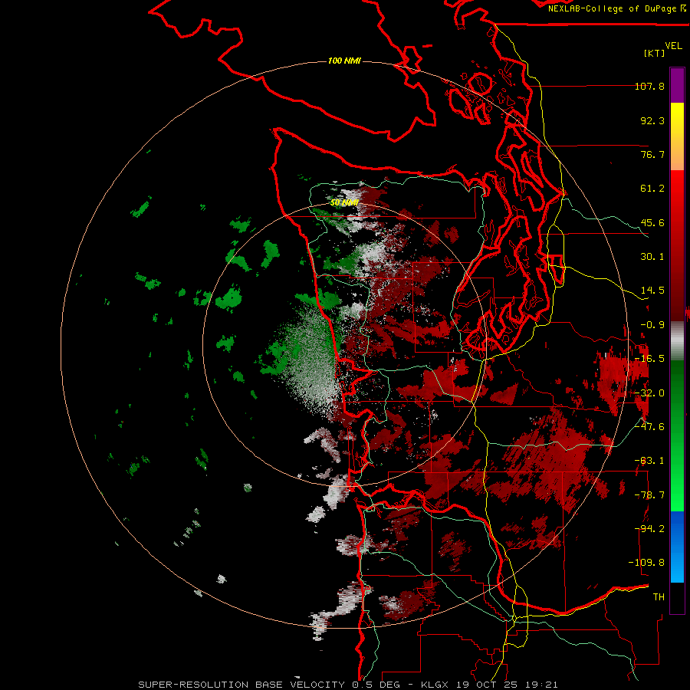The image size is (690, 690).
Task: Pick the black TH segment of the color bar
Action: point(677,597)
